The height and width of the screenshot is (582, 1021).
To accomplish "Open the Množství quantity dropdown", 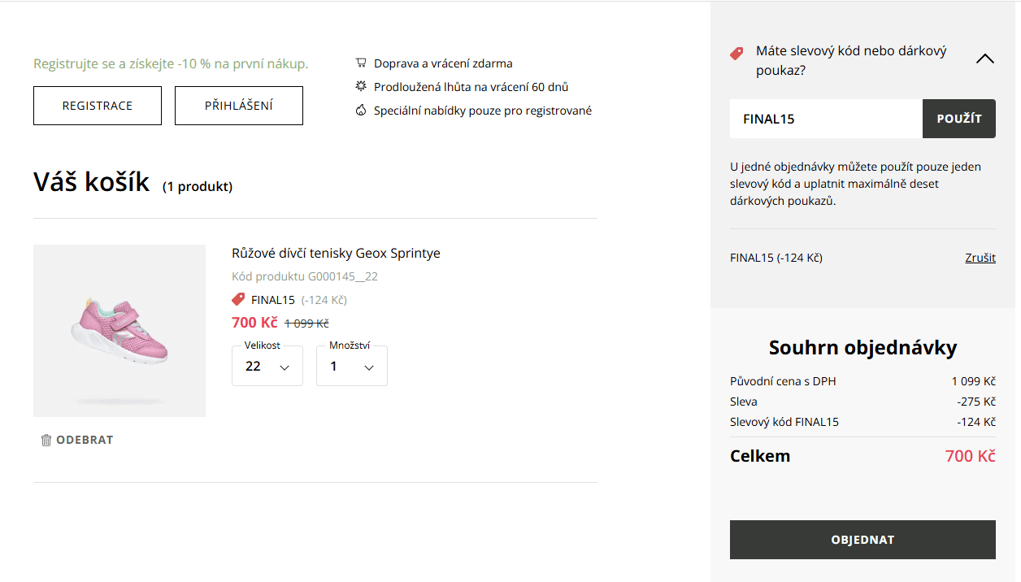I will tap(352, 366).
